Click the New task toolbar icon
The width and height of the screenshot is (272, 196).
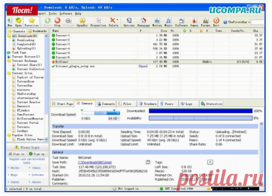10,22
